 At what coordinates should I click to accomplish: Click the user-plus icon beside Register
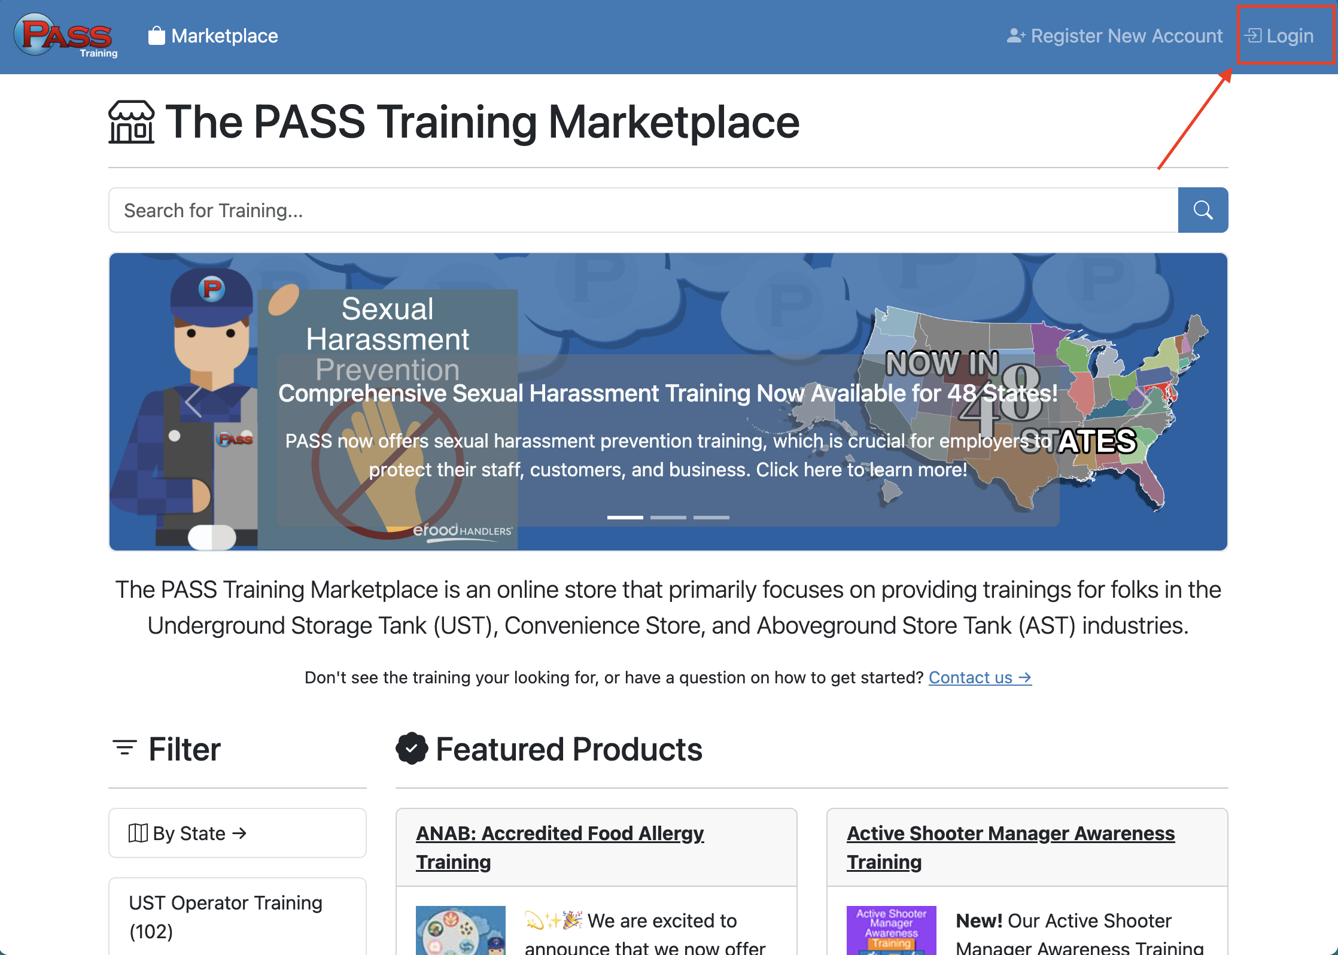[x=1016, y=36]
